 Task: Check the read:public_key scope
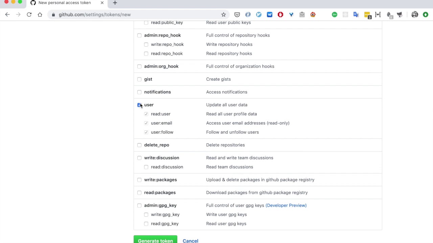(146, 22)
